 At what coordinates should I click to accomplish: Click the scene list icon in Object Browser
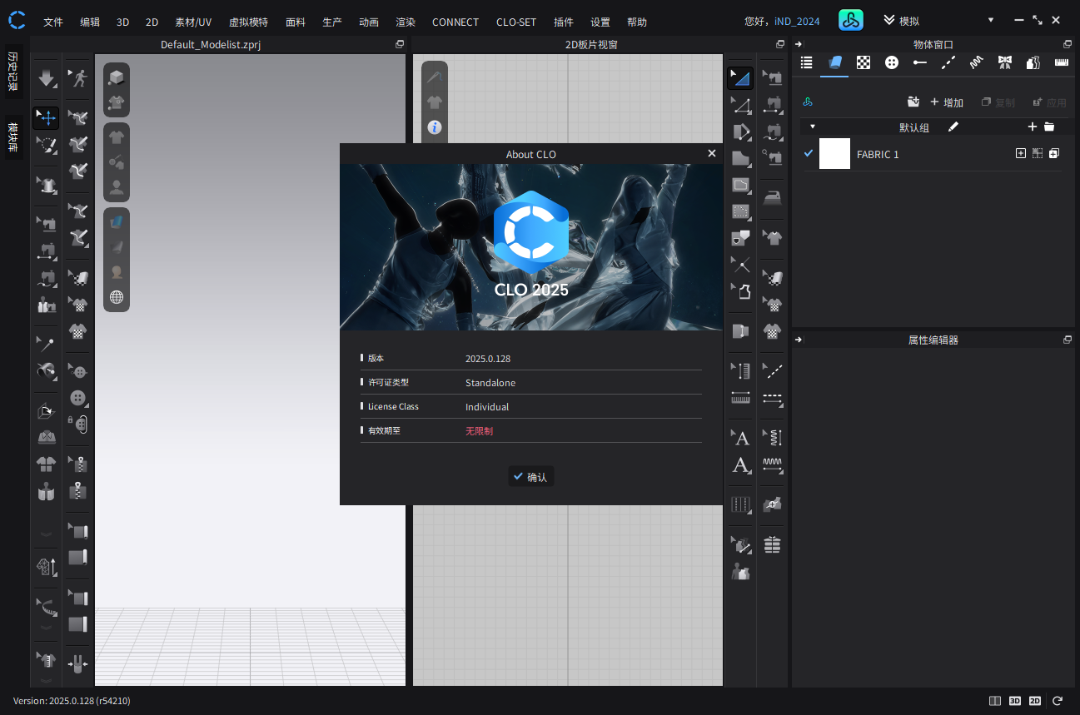pyautogui.click(x=806, y=62)
